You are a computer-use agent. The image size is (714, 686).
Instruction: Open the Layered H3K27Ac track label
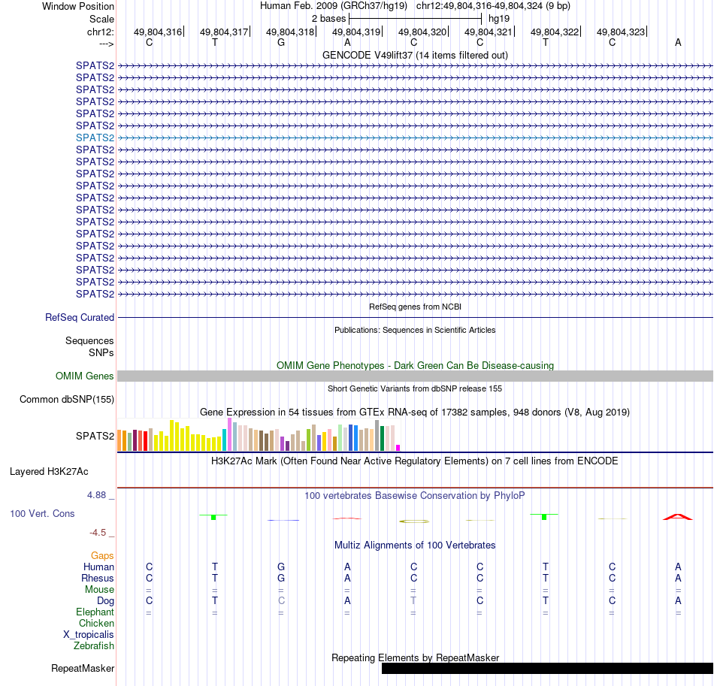[x=49, y=472]
